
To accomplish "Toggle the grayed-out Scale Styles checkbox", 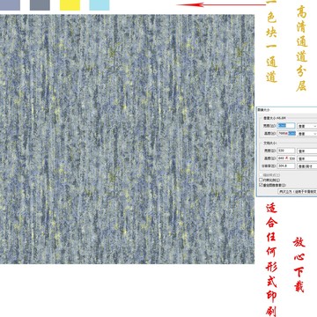I will tap(261, 175).
